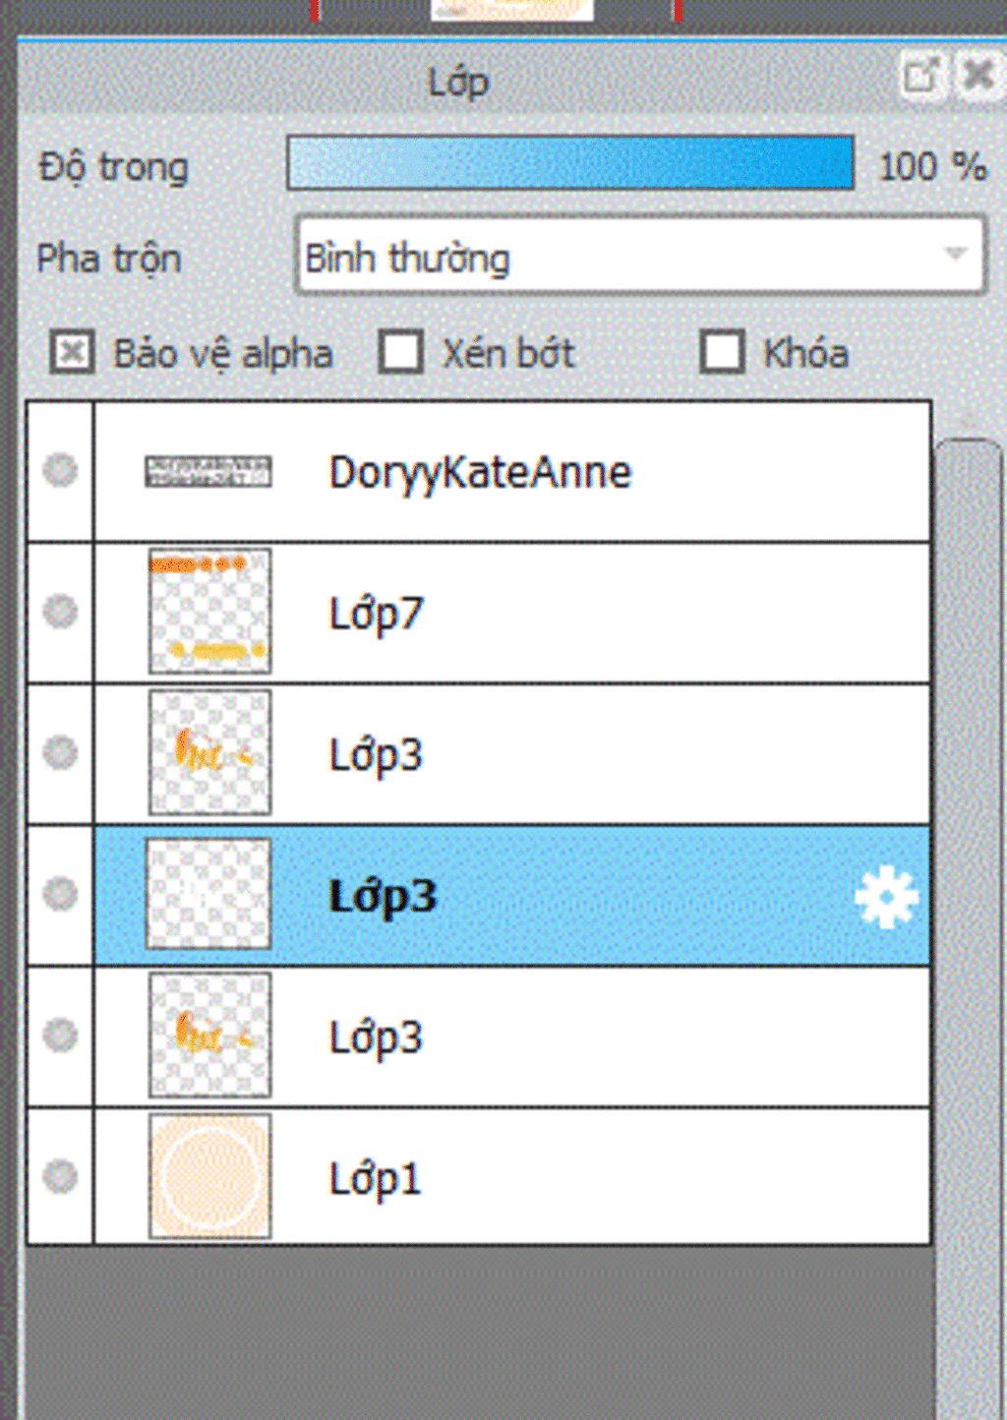Enable the Khóa lock checkbox
1007x1420 pixels.
click(x=722, y=352)
